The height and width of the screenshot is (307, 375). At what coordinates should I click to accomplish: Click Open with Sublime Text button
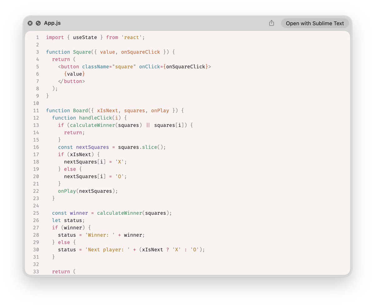(x=315, y=23)
